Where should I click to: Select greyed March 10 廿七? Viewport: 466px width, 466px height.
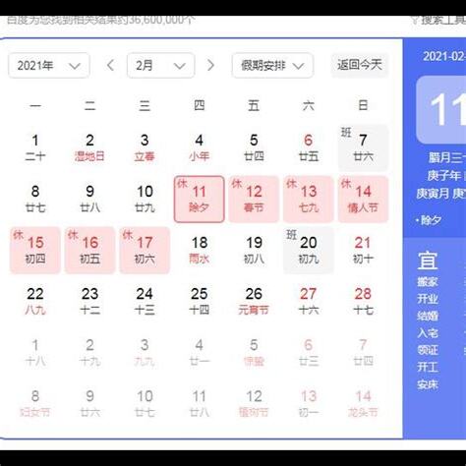coord(145,403)
